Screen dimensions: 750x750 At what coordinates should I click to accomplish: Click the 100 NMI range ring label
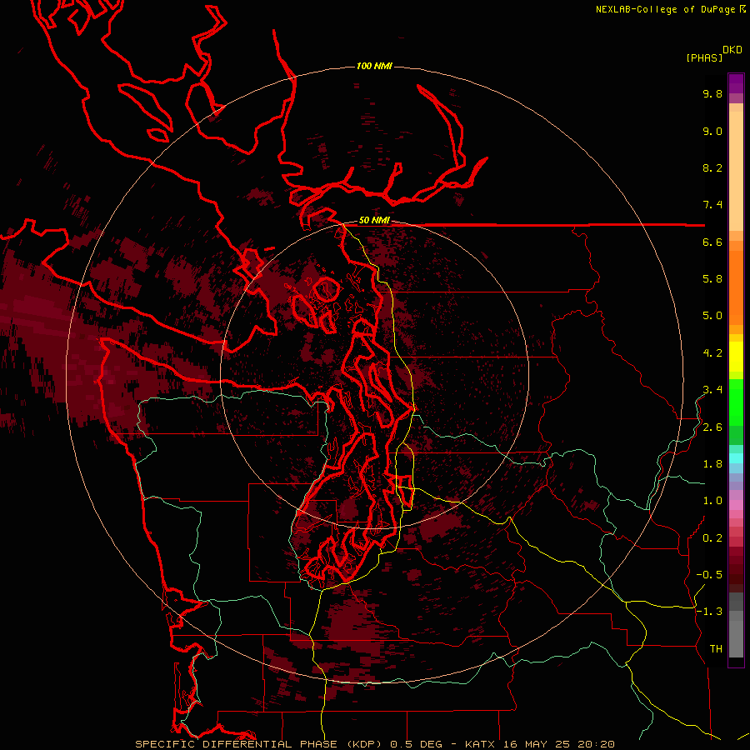pyautogui.click(x=374, y=66)
